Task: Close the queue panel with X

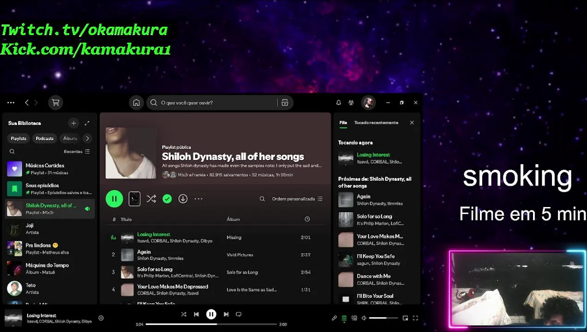Action: pos(412,123)
